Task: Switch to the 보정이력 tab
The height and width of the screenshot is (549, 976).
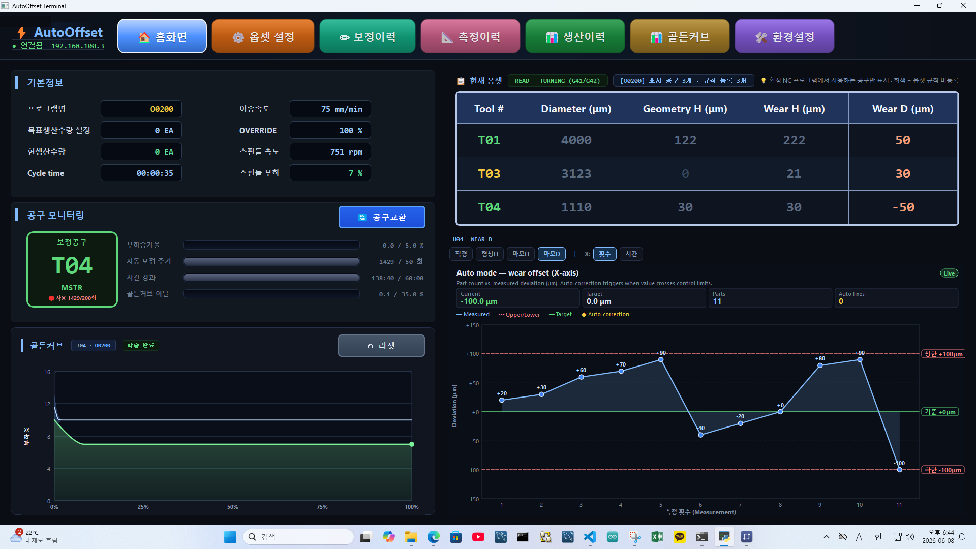Action: [x=367, y=37]
